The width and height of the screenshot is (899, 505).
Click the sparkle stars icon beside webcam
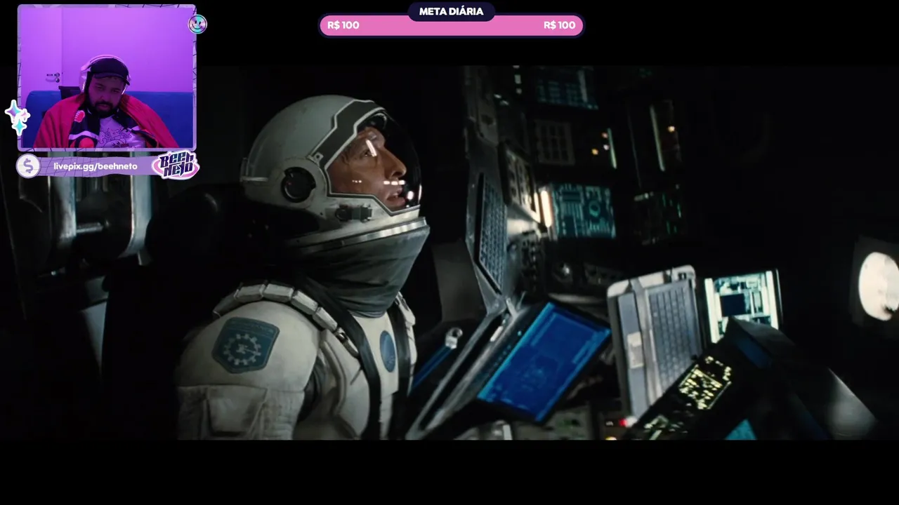17,118
